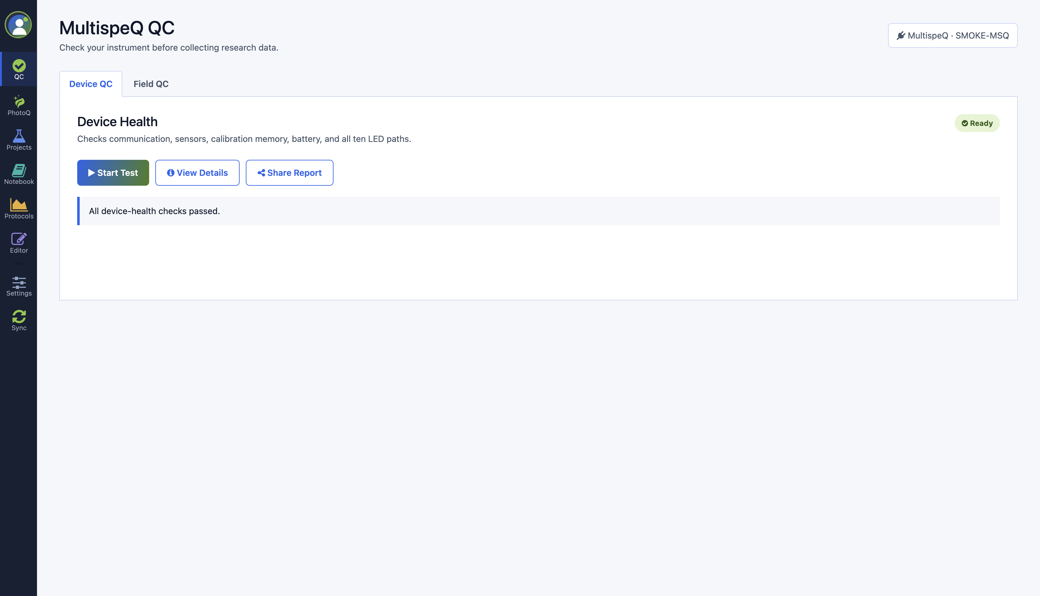Open View Details for device health

click(197, 173)
